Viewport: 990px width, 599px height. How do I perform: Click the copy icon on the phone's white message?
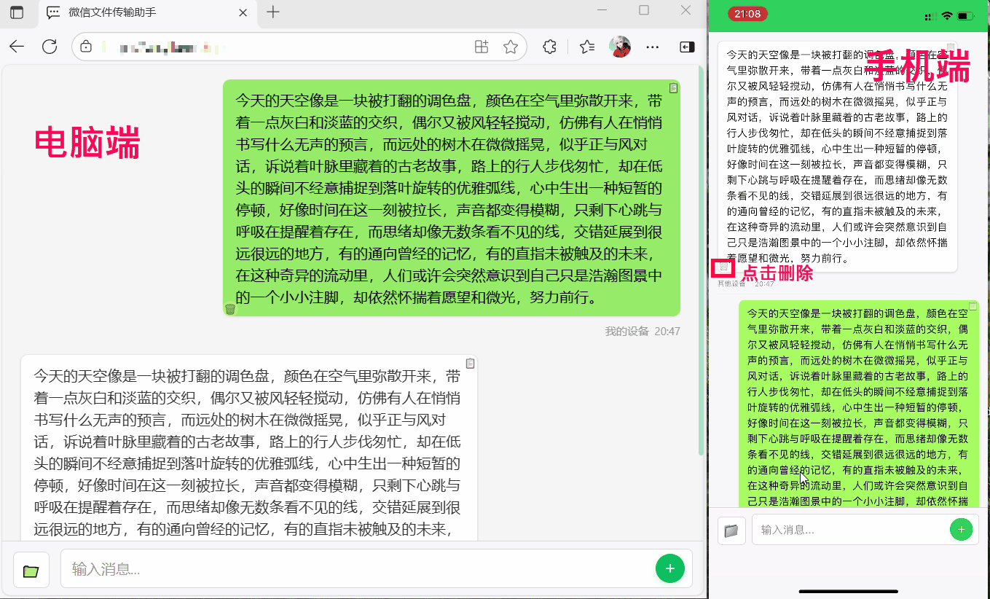pos(950,48)
